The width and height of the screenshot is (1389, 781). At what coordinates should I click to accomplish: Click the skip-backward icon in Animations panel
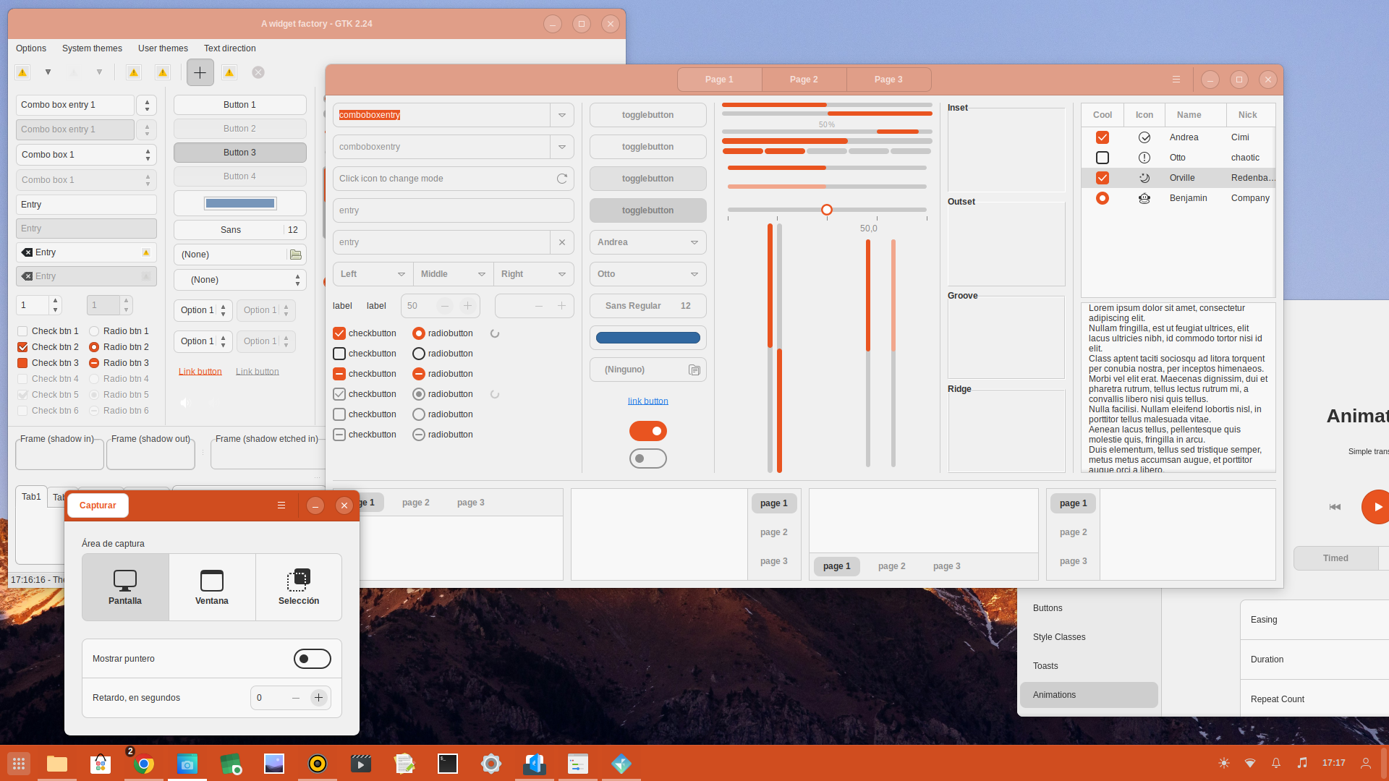(1335, 507)
